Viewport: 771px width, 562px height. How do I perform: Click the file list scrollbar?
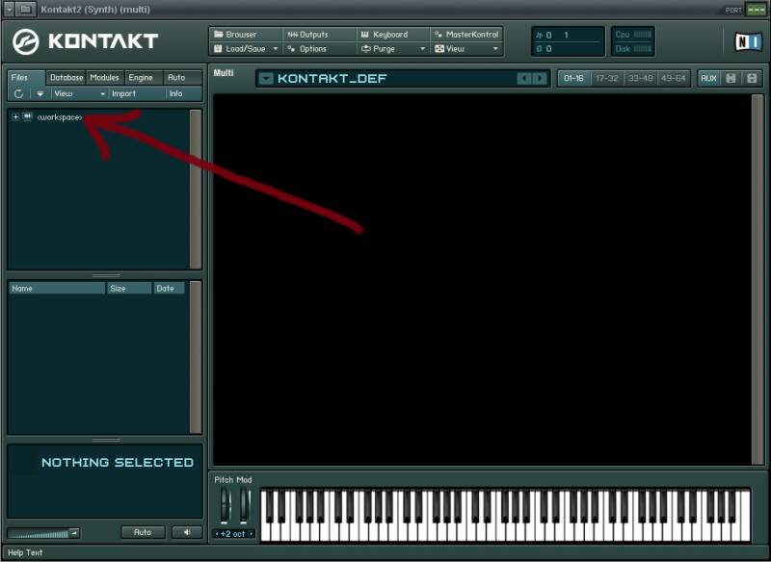[196, 357]
